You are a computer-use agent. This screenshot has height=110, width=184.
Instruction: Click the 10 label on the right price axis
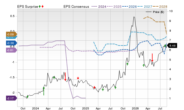click(171, 11)
